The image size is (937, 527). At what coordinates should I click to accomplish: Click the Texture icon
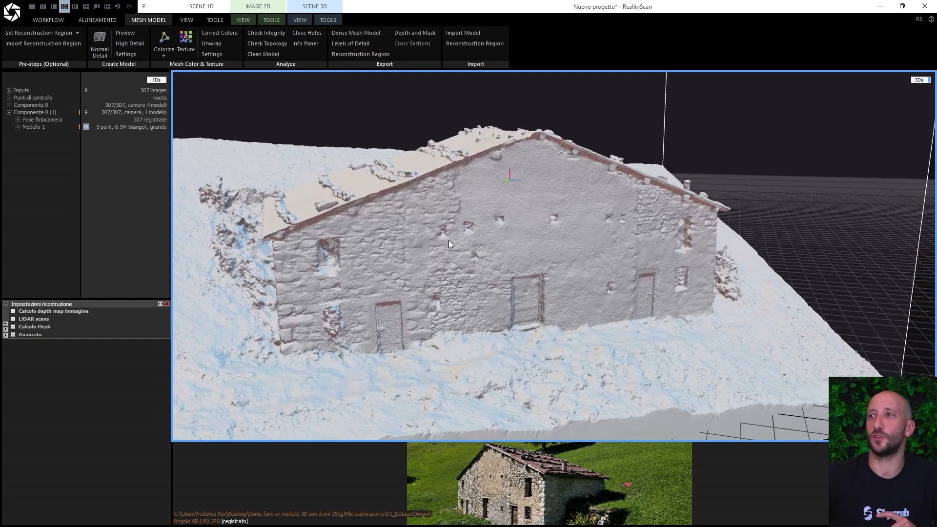click(186, 38)
